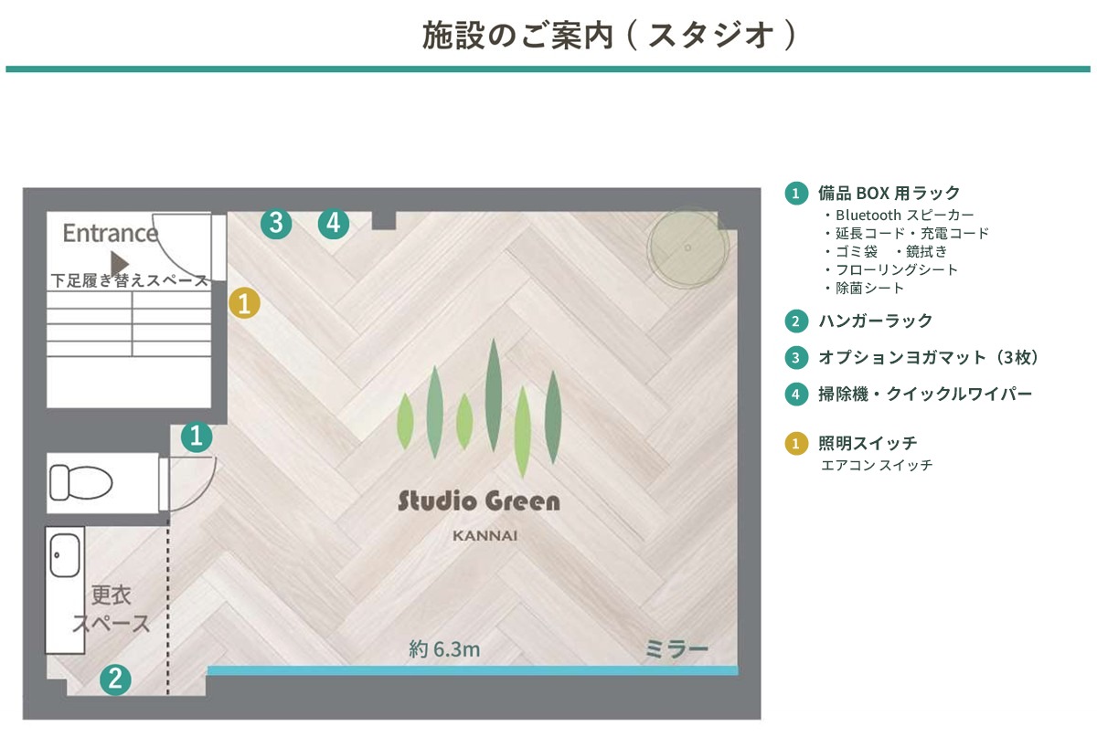Click the green 4 badge beside 掃除機
The width and height of the screenshot is (1097, 737).
[796, 394]
